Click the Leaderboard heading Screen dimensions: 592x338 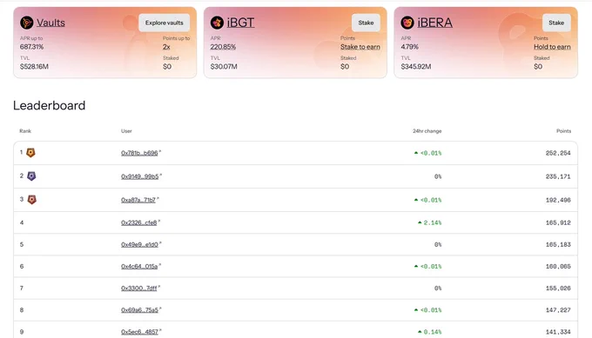[49, 105]
